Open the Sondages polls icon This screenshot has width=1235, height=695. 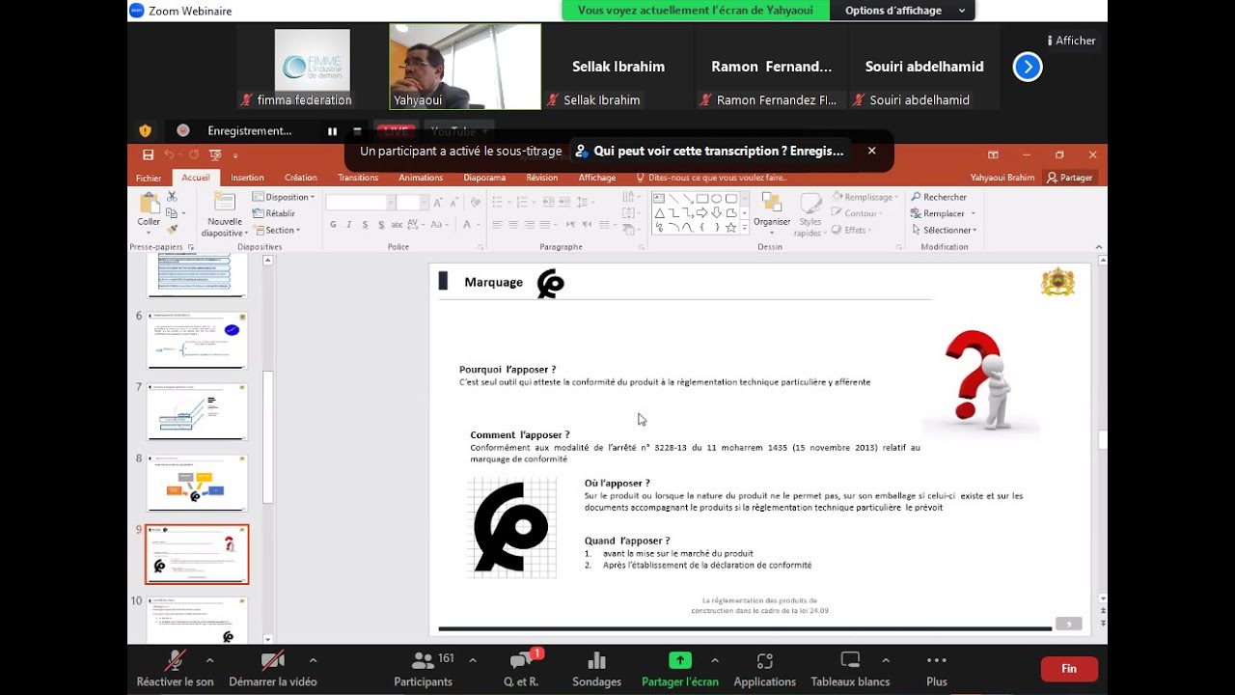(596, 660)
